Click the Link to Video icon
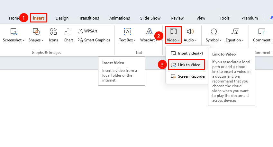This screenshot has width=273, height=147. coord(173,65)
